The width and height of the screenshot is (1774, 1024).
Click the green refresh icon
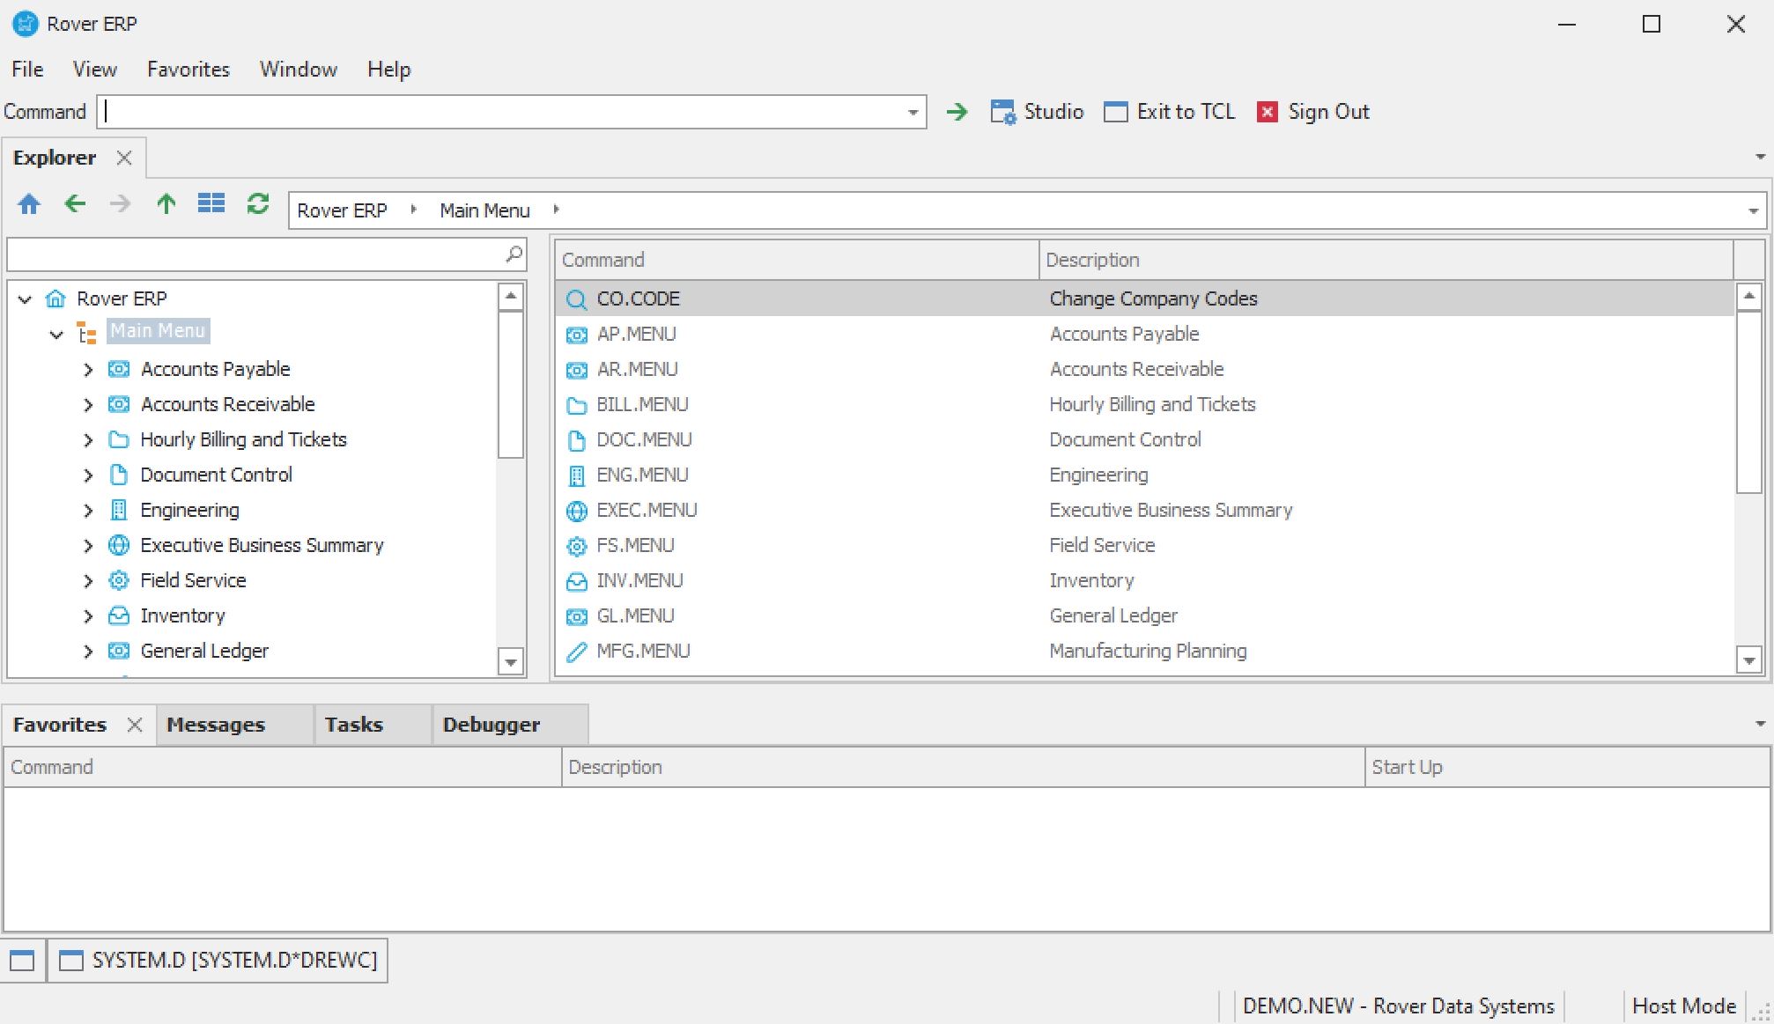pyautogui.click(x=258, y=204)
